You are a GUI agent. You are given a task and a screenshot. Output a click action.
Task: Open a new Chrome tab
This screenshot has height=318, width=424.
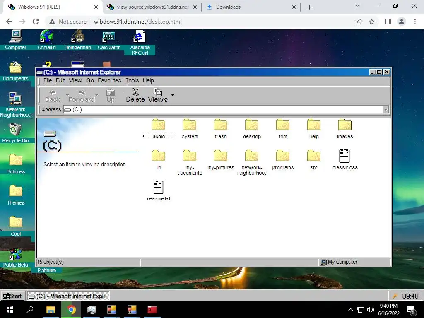(x=310, y=7)
